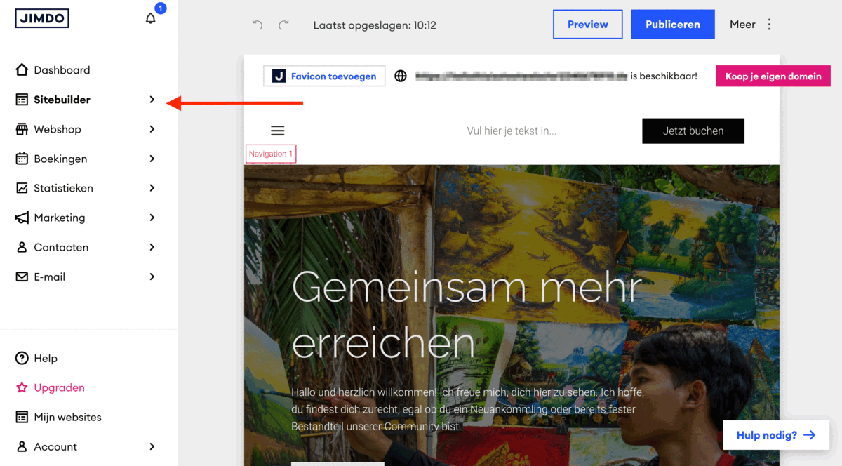Click the E-mail envelope icon

point(22,277)
